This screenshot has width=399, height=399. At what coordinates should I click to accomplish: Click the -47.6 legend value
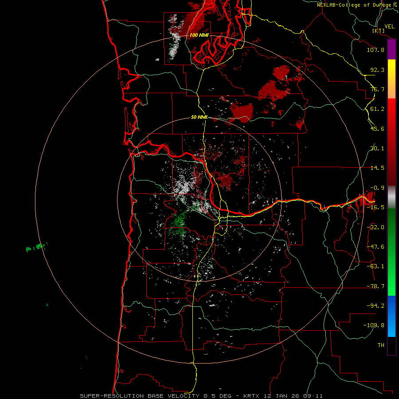[x=376, y=247]
